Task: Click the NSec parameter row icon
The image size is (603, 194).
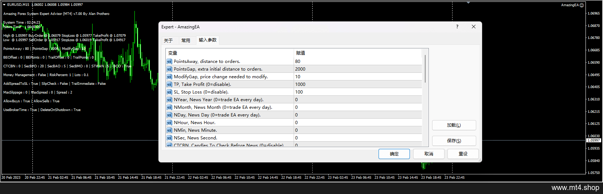Action: point(169,138)
